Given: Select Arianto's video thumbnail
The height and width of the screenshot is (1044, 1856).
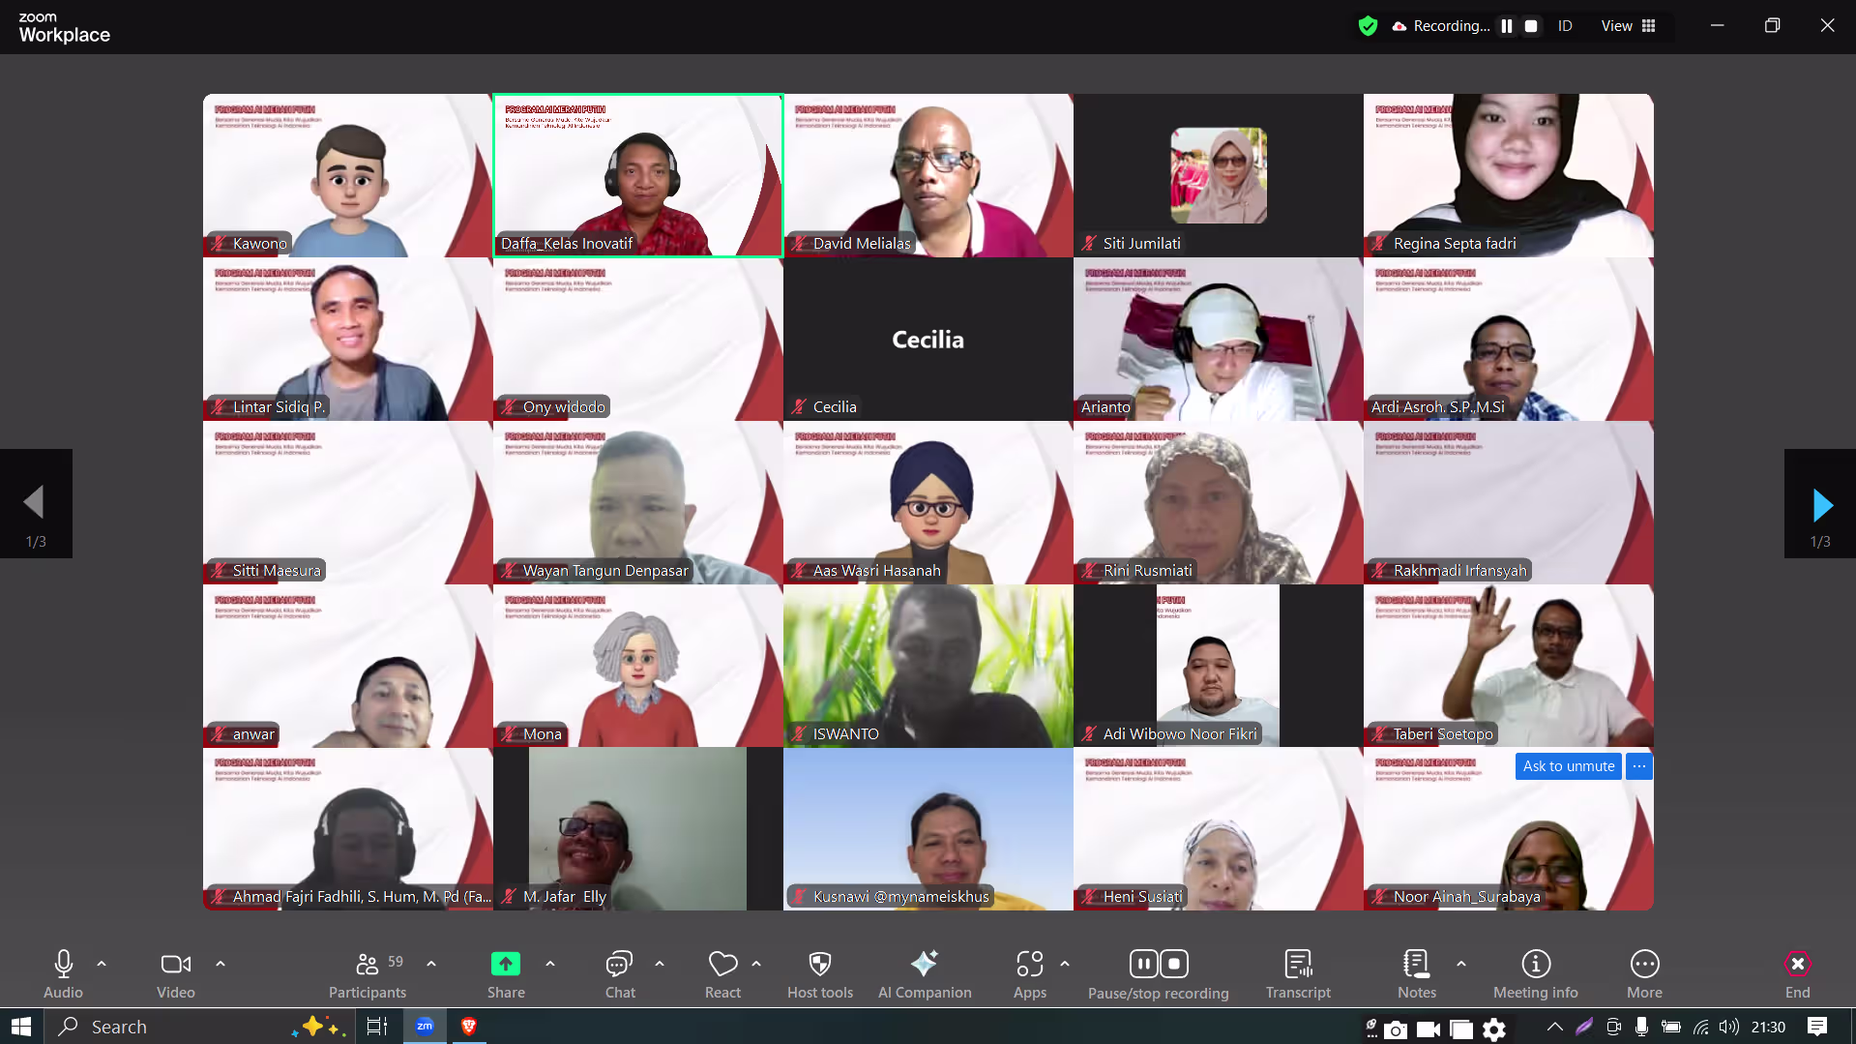Looking at the screenshot, I should coord(1218,339).
